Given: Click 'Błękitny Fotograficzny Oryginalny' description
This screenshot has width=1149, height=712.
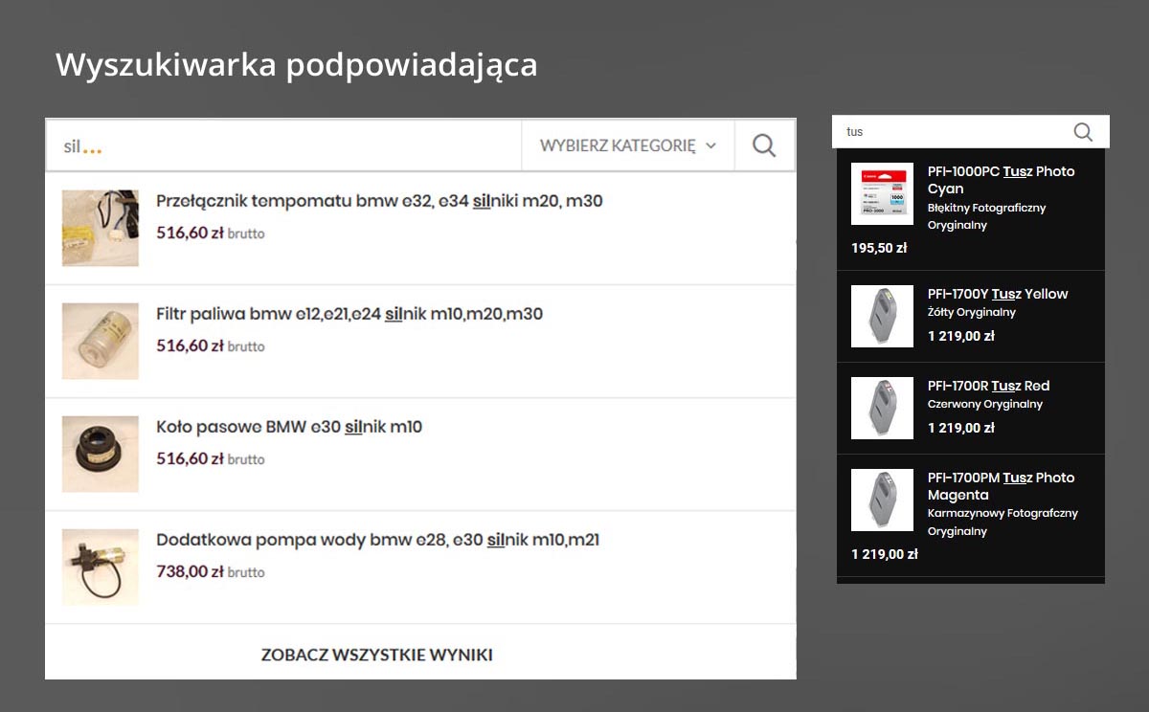Looking at the screenshot, I should click(x=986, y=216).
